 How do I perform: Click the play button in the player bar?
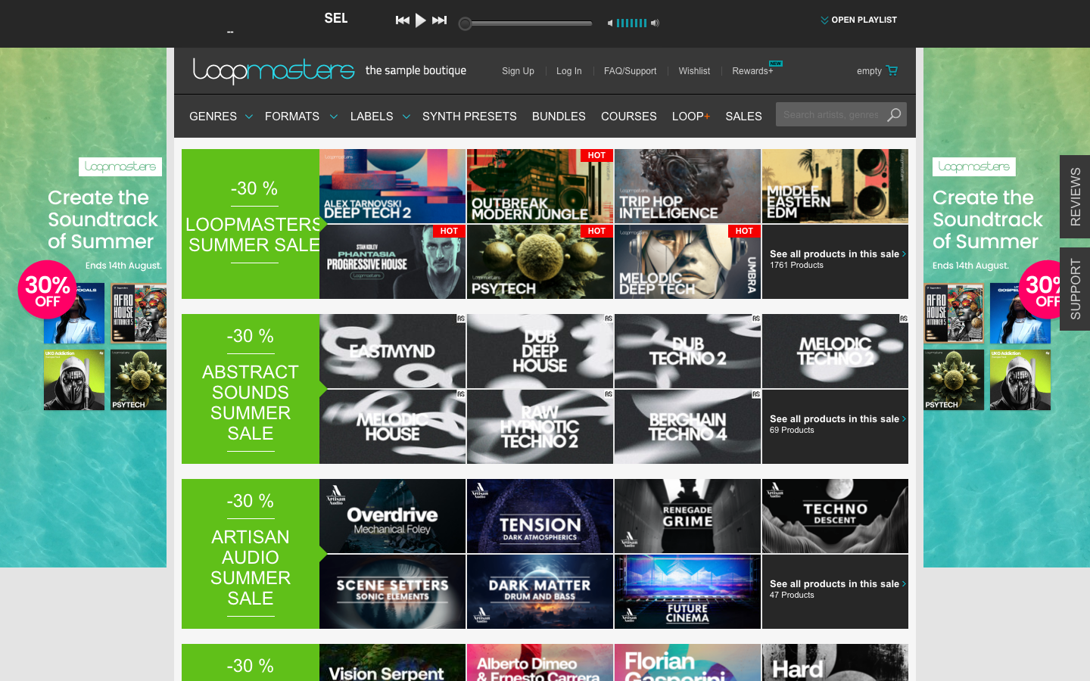[421, 20]
